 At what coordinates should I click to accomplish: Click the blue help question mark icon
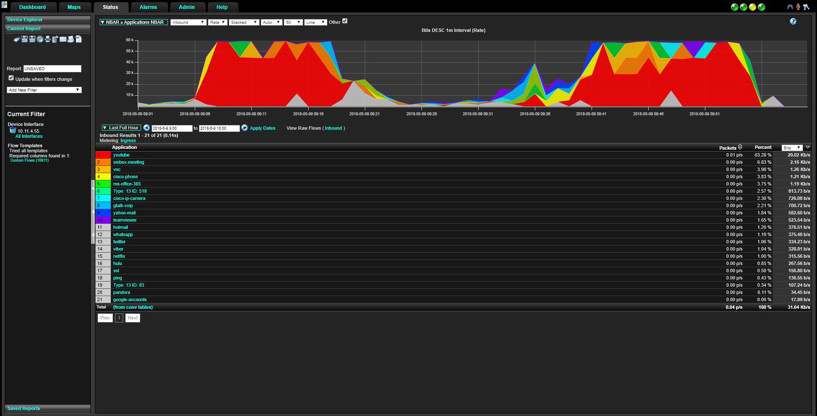click(793, 21)
